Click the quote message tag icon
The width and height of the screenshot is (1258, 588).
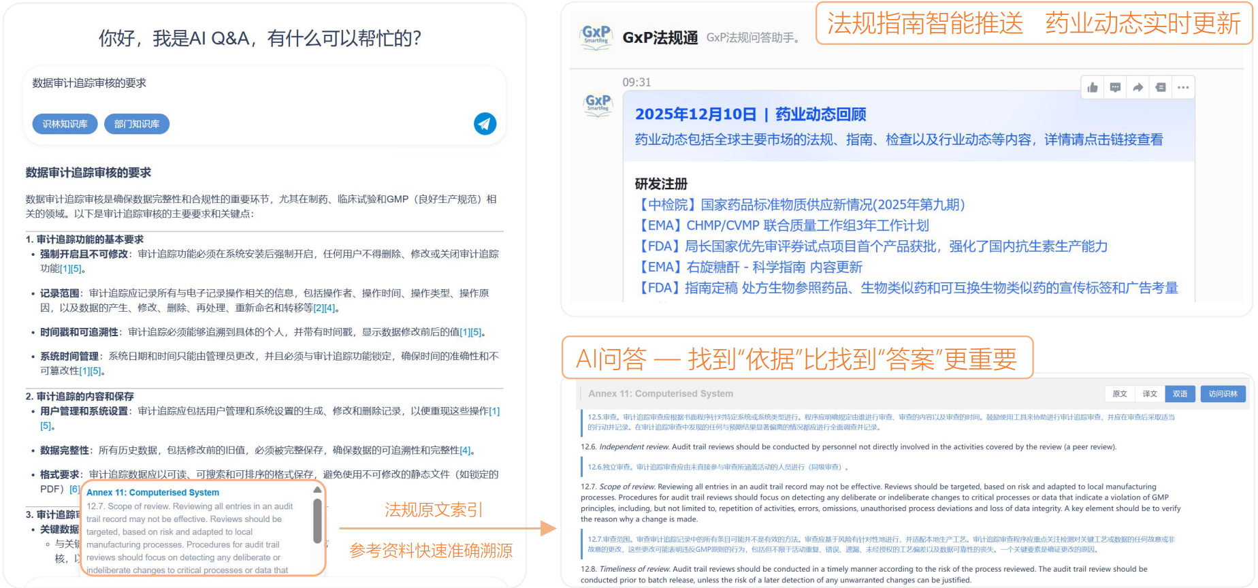pos(1161,87)
